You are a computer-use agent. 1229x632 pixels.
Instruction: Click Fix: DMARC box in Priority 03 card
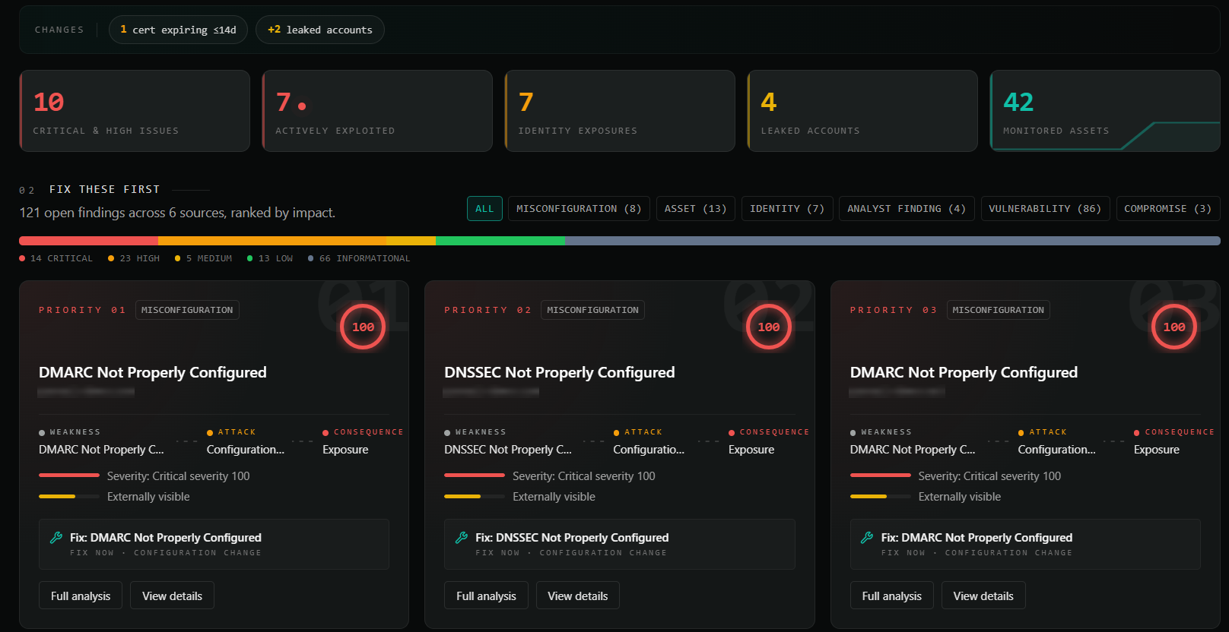pos(1025,544)
